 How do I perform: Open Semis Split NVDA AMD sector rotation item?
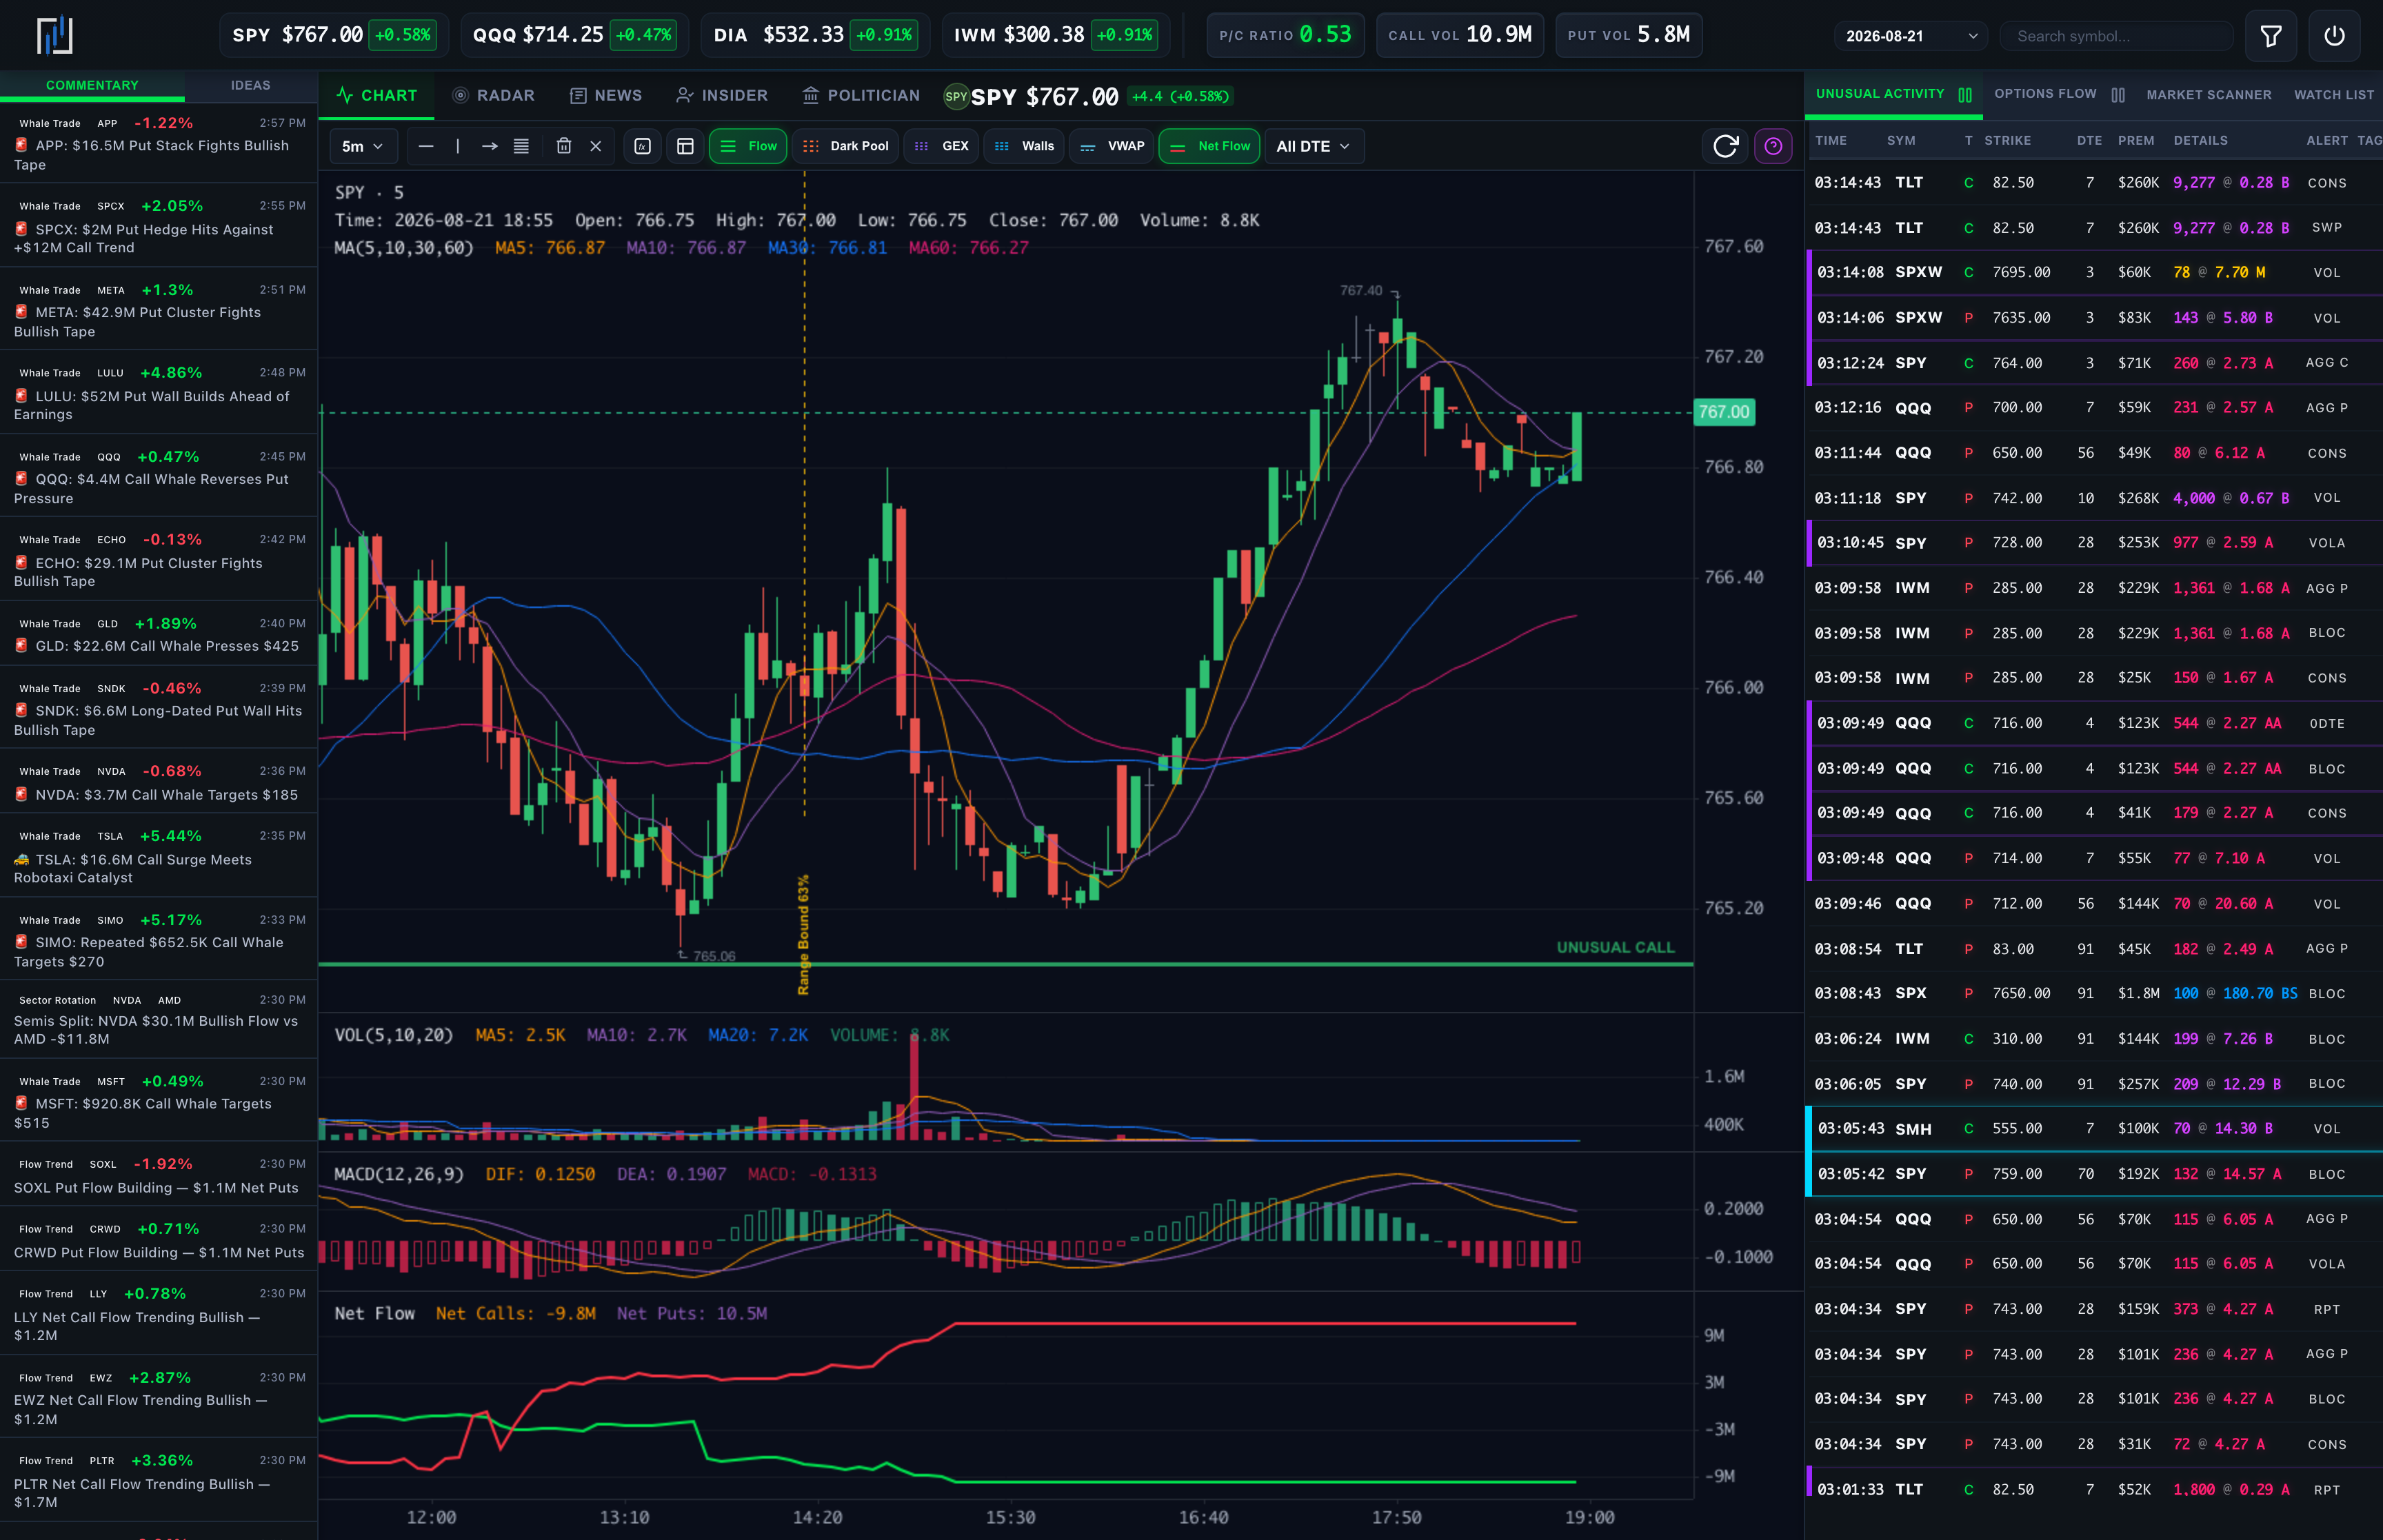158,1020
